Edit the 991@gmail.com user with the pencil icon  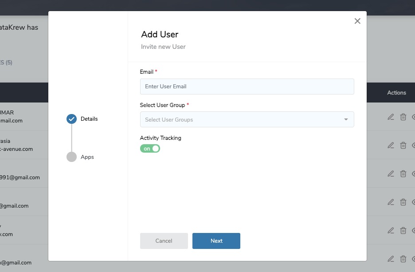coord(391,173)
